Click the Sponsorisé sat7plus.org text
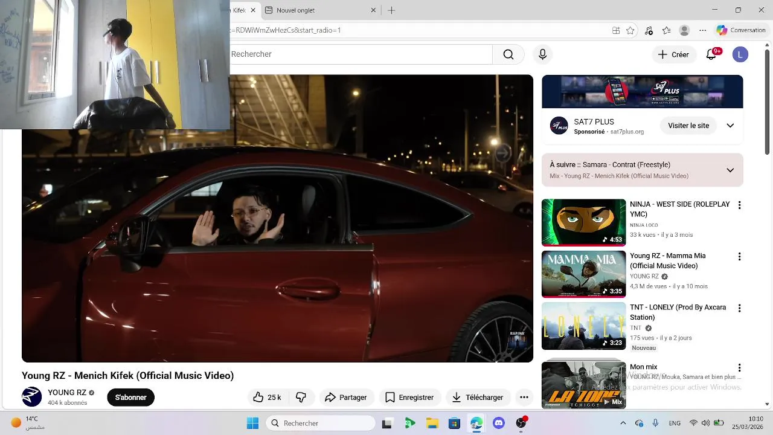This screenshot has height=435, width=773. pos(609,132)
